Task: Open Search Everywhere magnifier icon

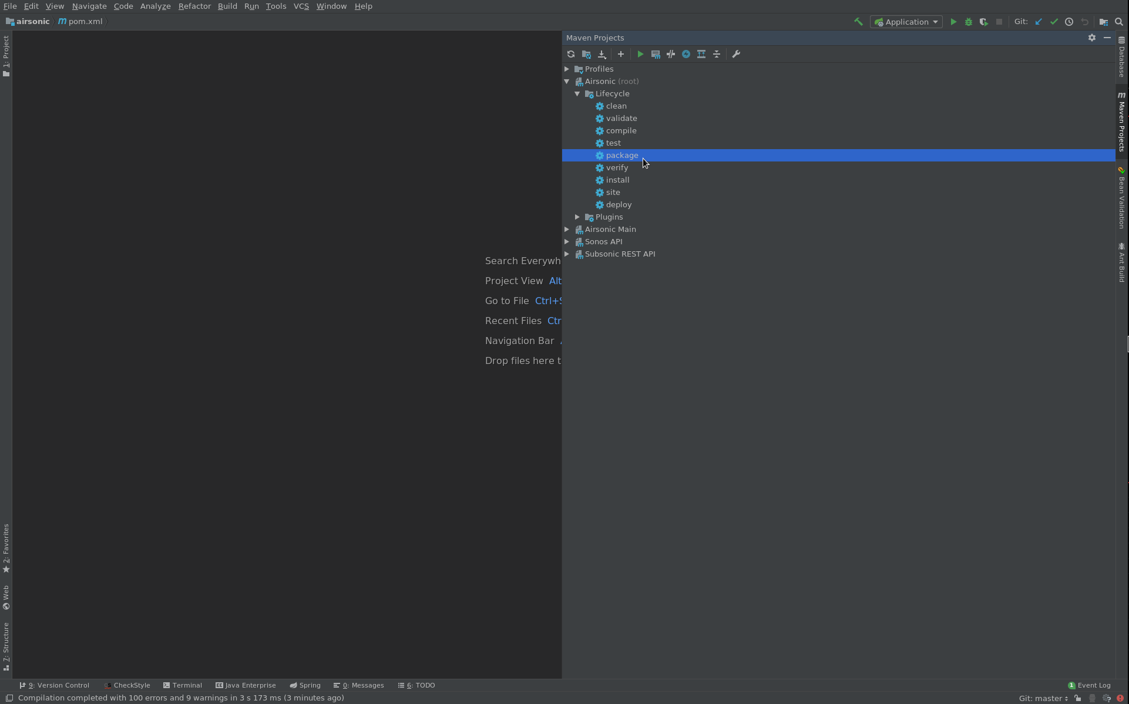Action: (x=1119, y=22)
